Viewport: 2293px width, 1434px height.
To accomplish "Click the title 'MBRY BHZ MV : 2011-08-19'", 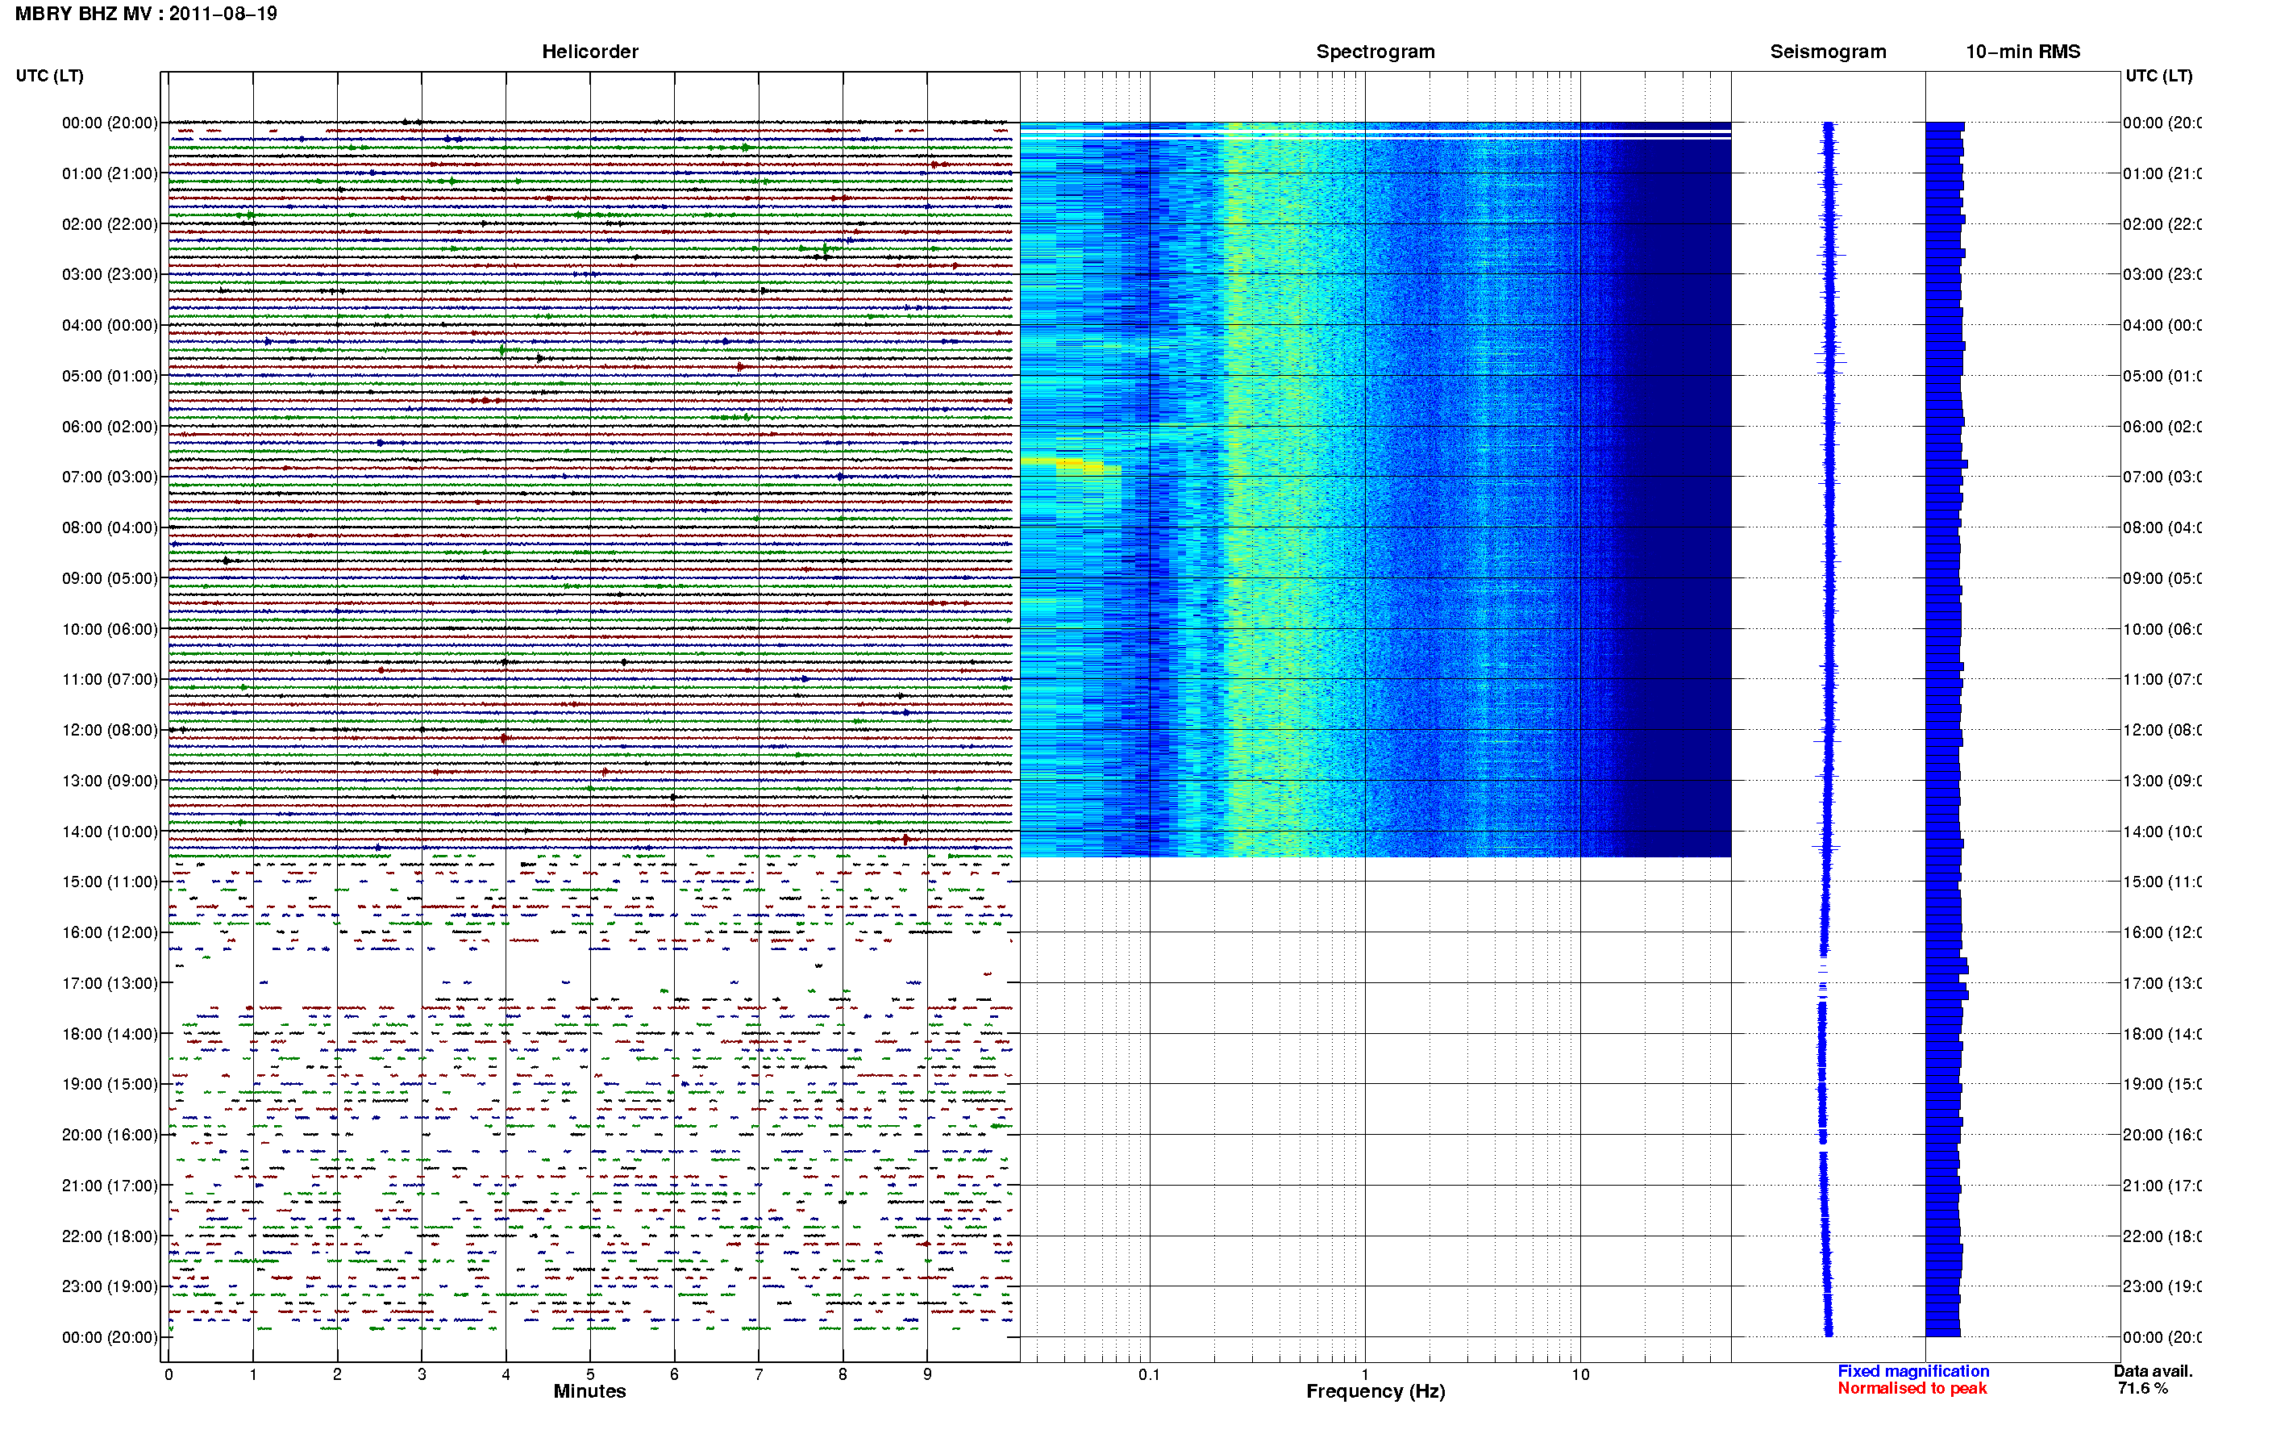I will point(146,13).
